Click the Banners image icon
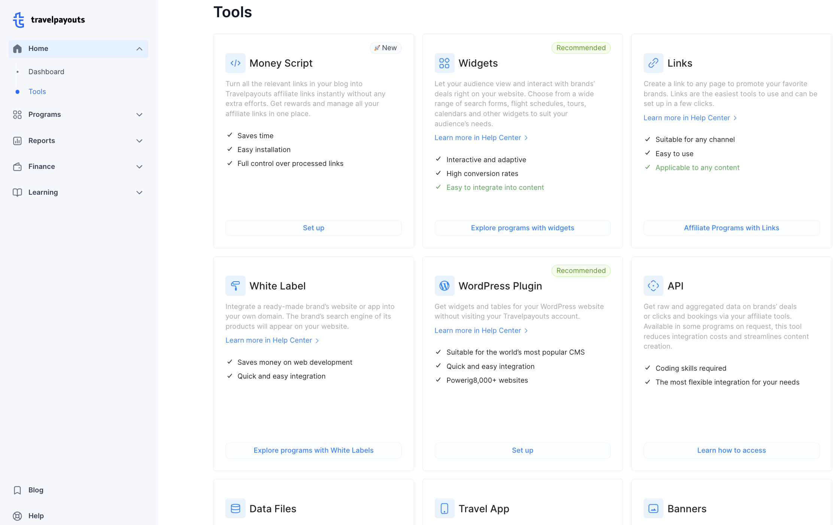Image resolution: width=835 pixels, height=525 pixels. click(653, 509)
